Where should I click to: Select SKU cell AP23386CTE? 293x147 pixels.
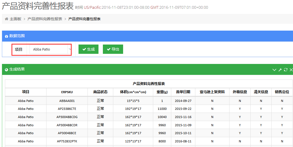(x=67, y=109)
